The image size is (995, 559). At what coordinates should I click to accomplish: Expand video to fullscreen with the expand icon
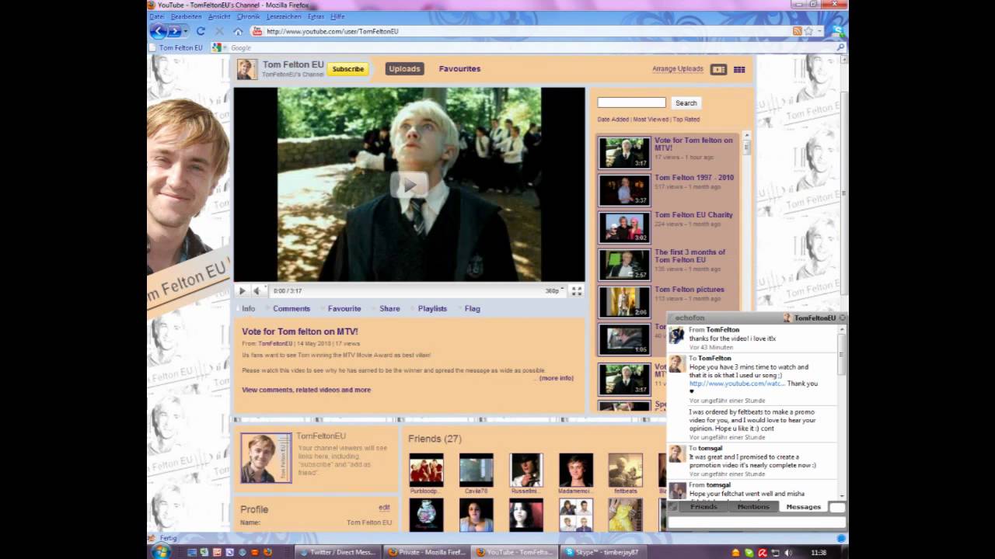(x=577, y=291)
